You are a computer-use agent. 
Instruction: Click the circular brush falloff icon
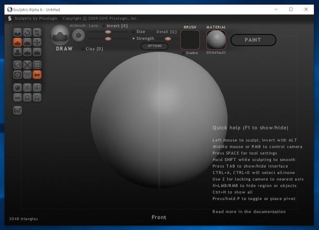click(x=78, y=35)
